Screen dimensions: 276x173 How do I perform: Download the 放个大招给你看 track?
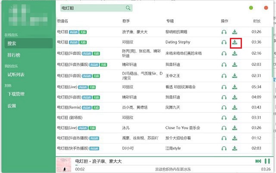tap(235, 138)
